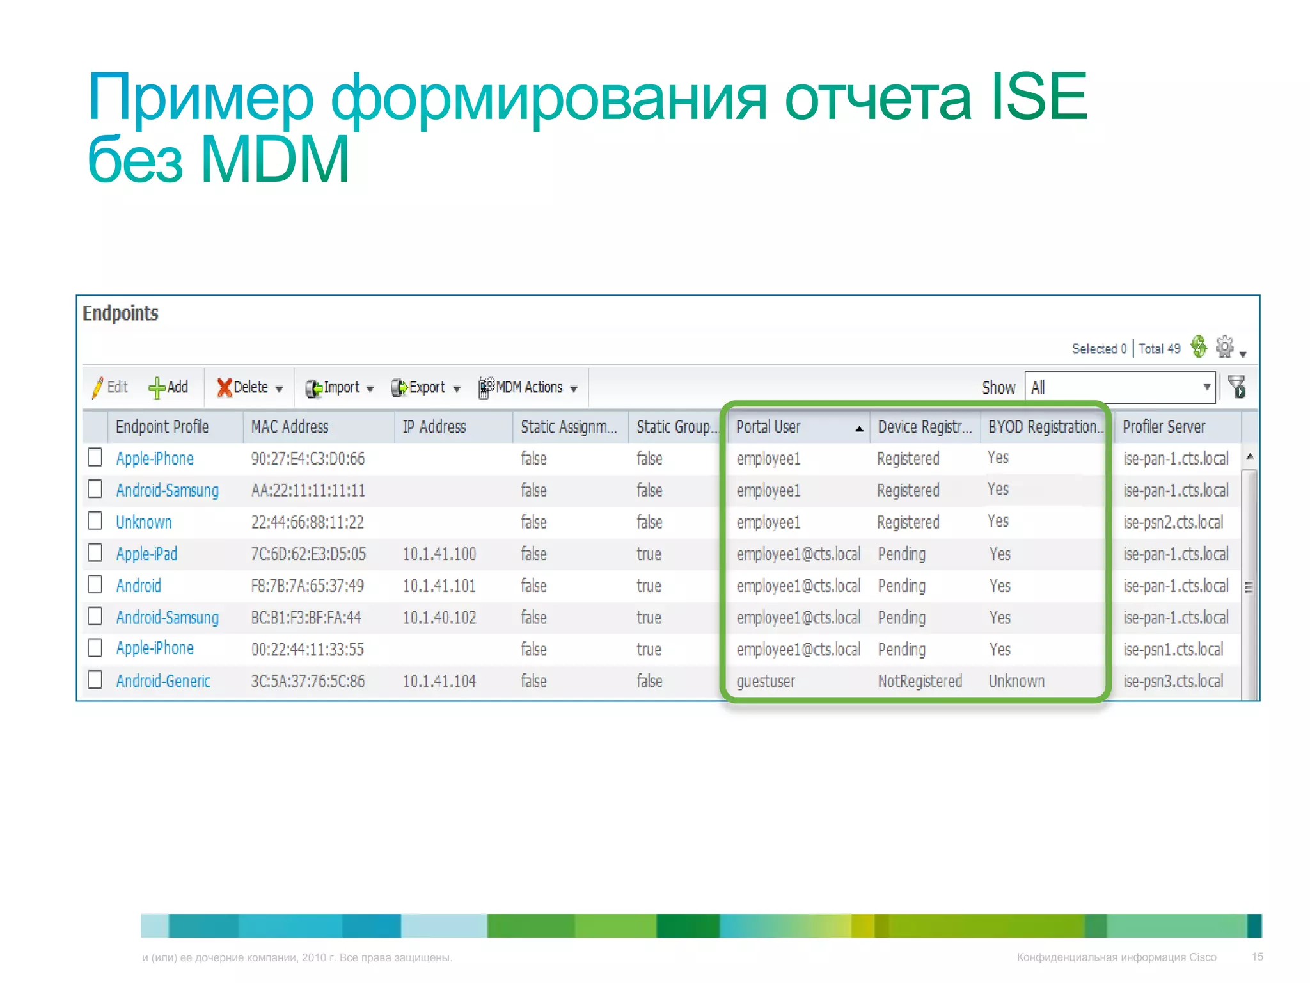Open Apple-iPhone link with MAC 90:27:E4:C3:D0:66
This screenshot has height=983, width=1310.
pyautogui.click(x=155, y=459)
